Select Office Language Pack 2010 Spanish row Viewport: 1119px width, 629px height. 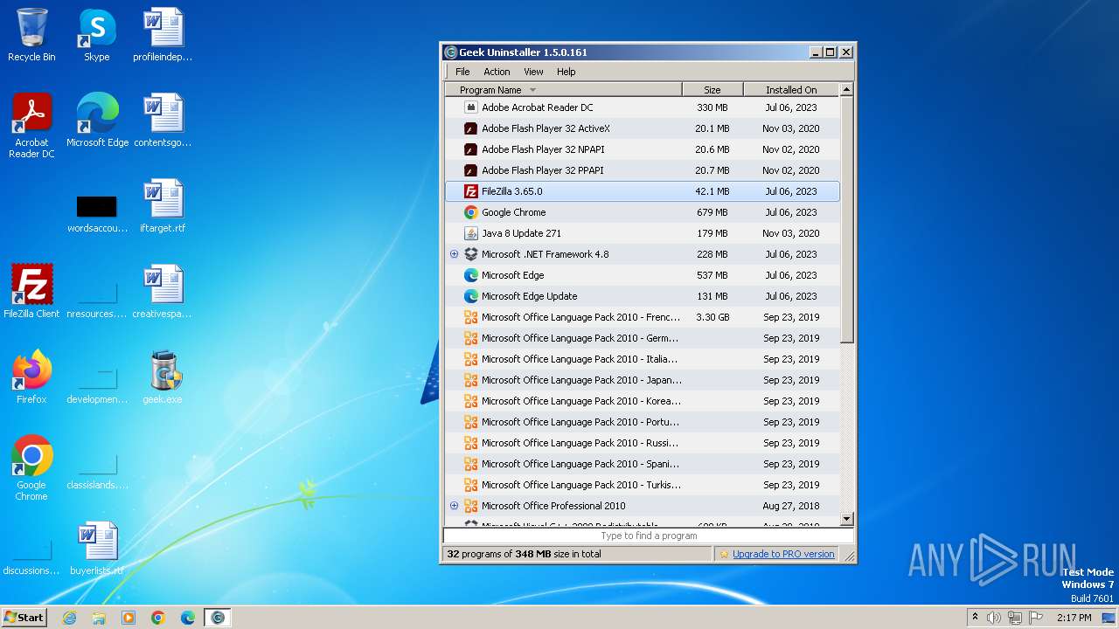click(x=642, y=464)
